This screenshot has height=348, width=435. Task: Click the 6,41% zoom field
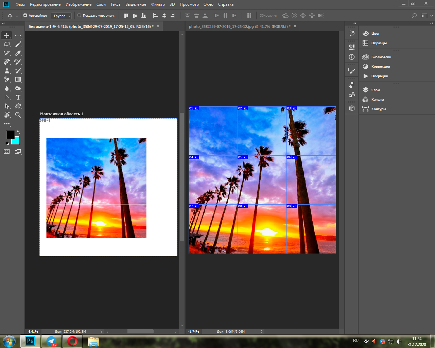coord(33,332)
